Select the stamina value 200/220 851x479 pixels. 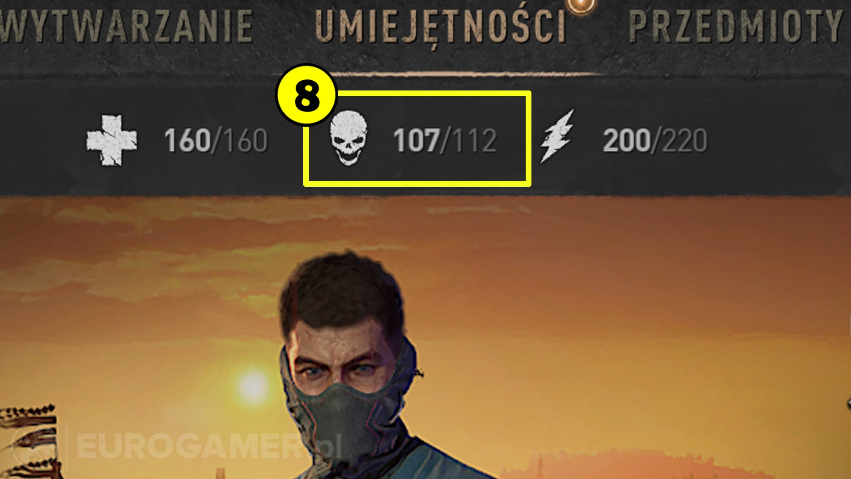point(655,141)
